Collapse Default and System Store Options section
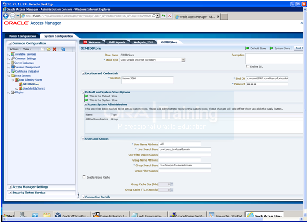The height and width of the screenshot is (223, 308). [x=83, y=92]
